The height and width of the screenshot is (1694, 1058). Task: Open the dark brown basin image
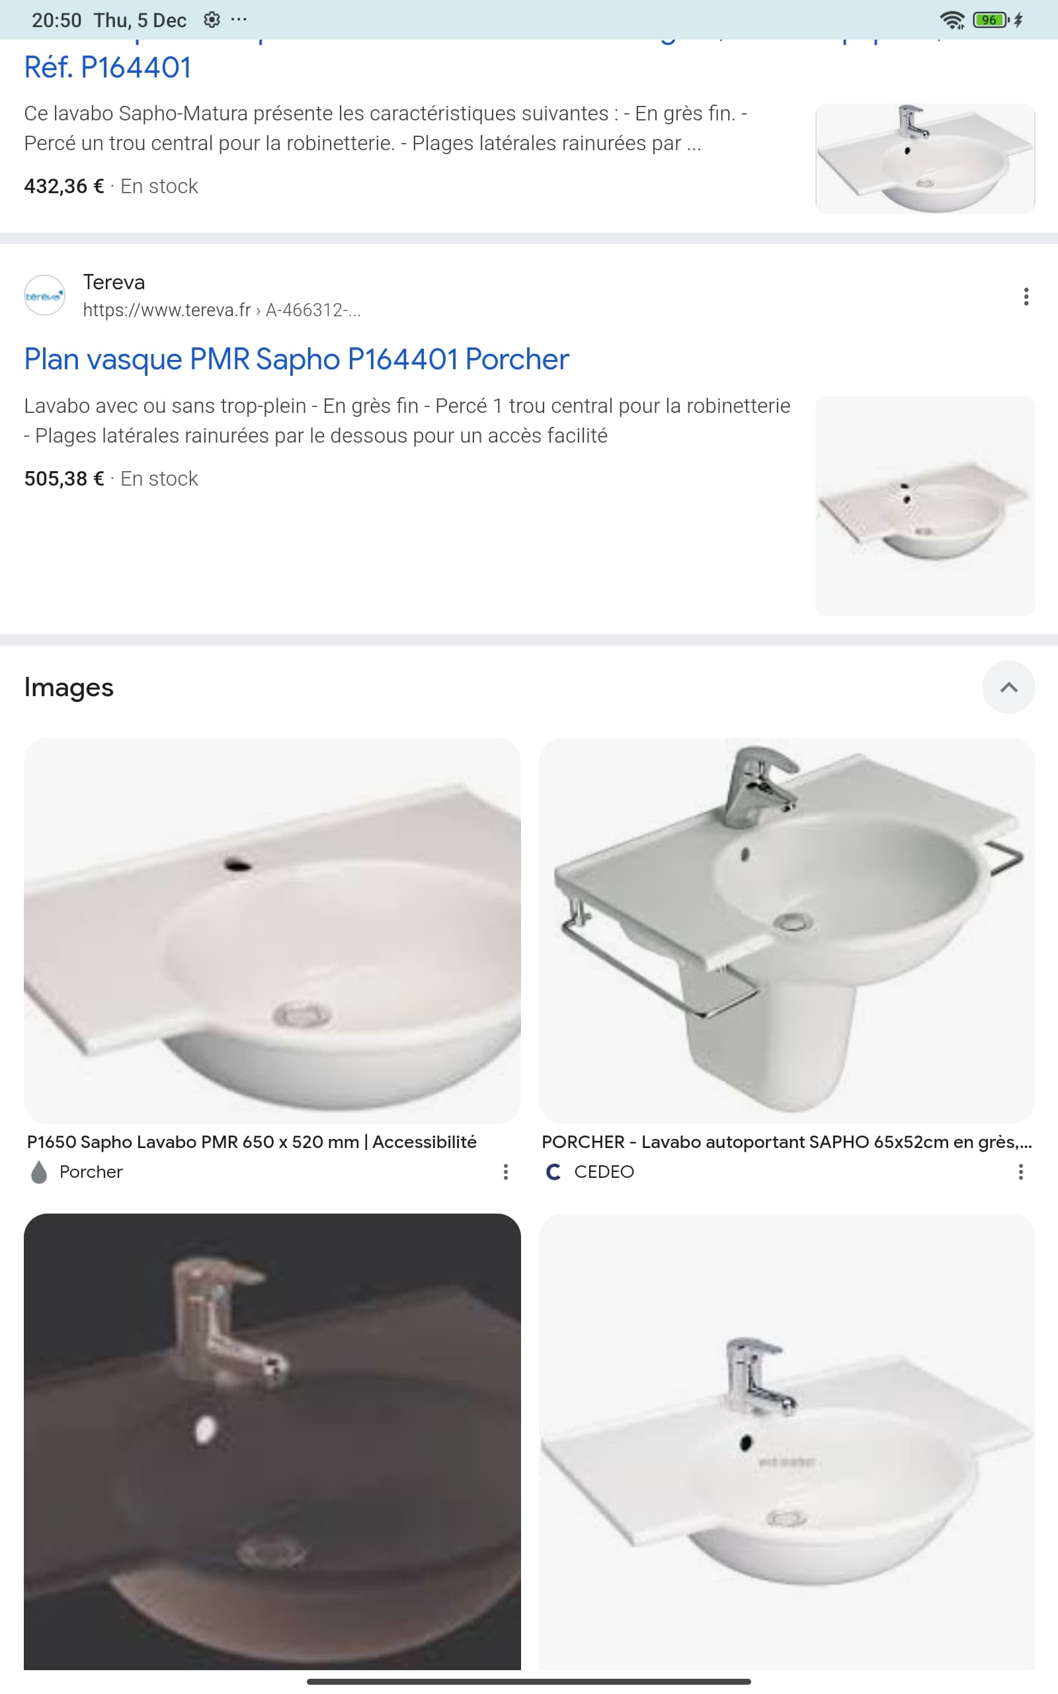(272, 1441)
